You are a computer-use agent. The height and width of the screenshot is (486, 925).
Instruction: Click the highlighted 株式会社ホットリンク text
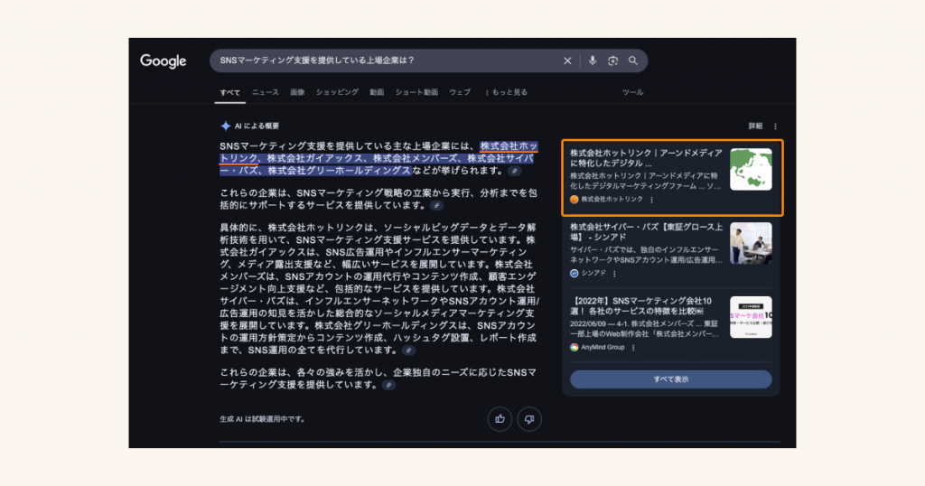[x=509, y=145]
